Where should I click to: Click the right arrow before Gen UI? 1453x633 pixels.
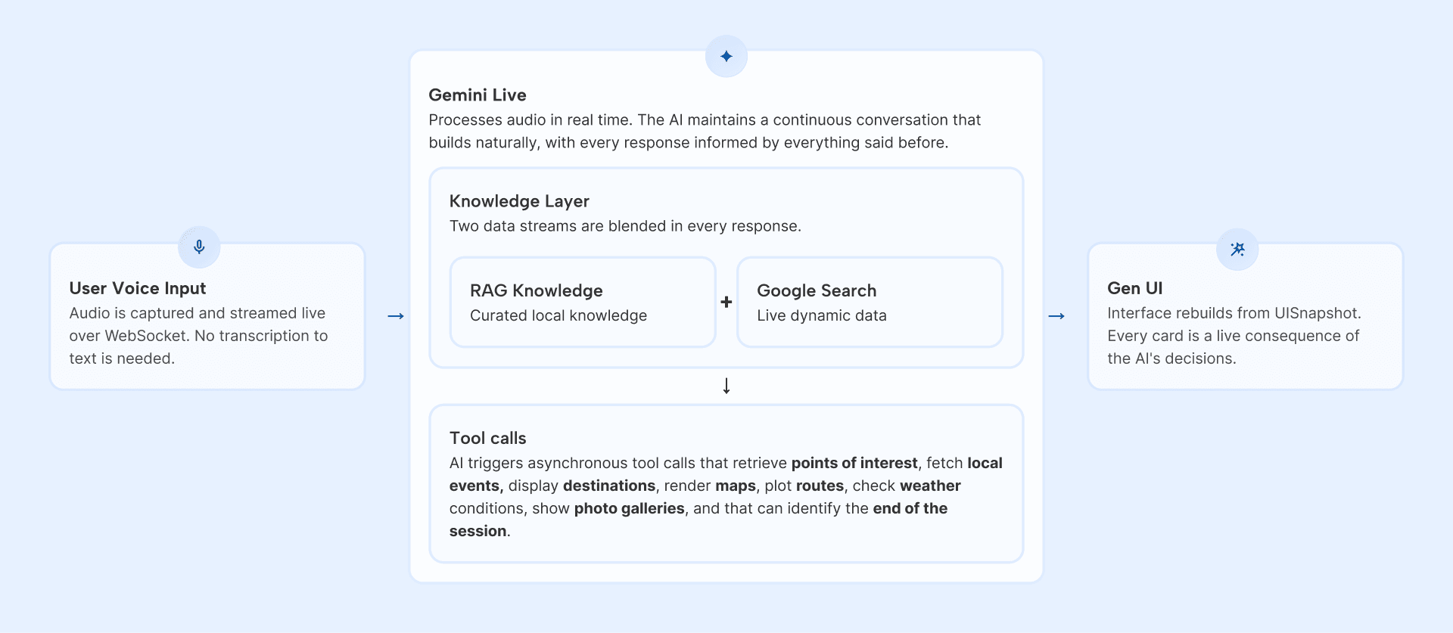pos(1056,316)
